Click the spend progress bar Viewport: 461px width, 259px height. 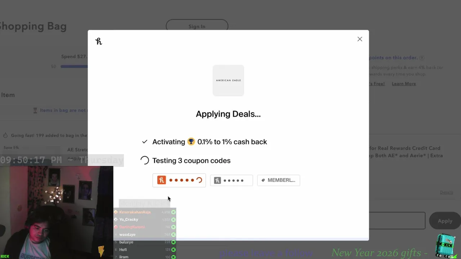point(74,66)
